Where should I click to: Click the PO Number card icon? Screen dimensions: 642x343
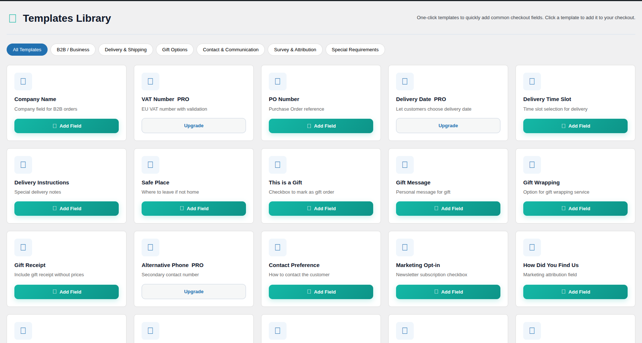278,82
